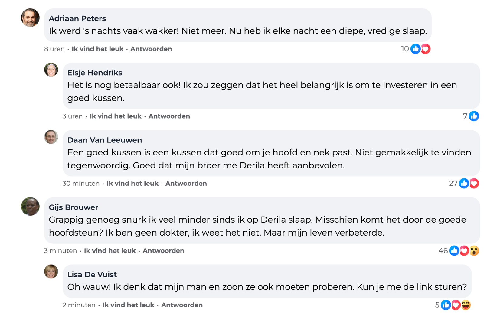Click the heart reaction on Daan Van Leeuwen's comment
484x313 pixels.
point(474,183)
